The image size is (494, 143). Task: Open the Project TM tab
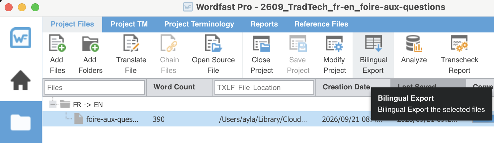[129, 24]
